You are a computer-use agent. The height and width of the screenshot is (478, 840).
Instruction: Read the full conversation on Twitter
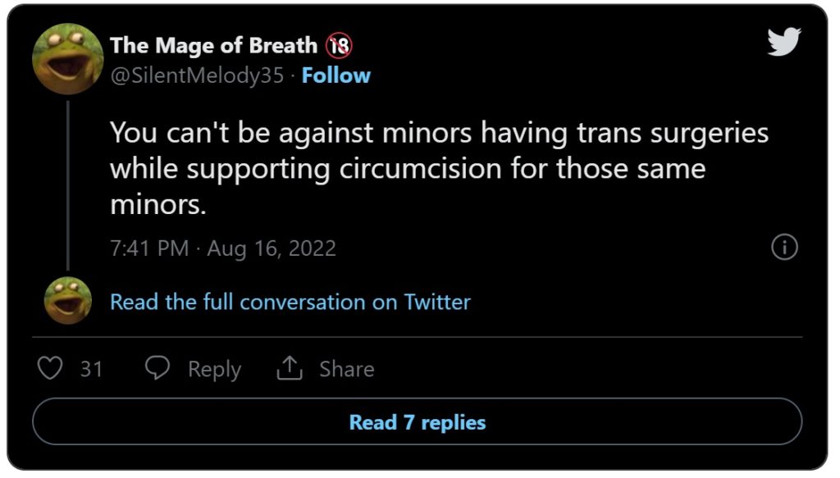[290, 302]
